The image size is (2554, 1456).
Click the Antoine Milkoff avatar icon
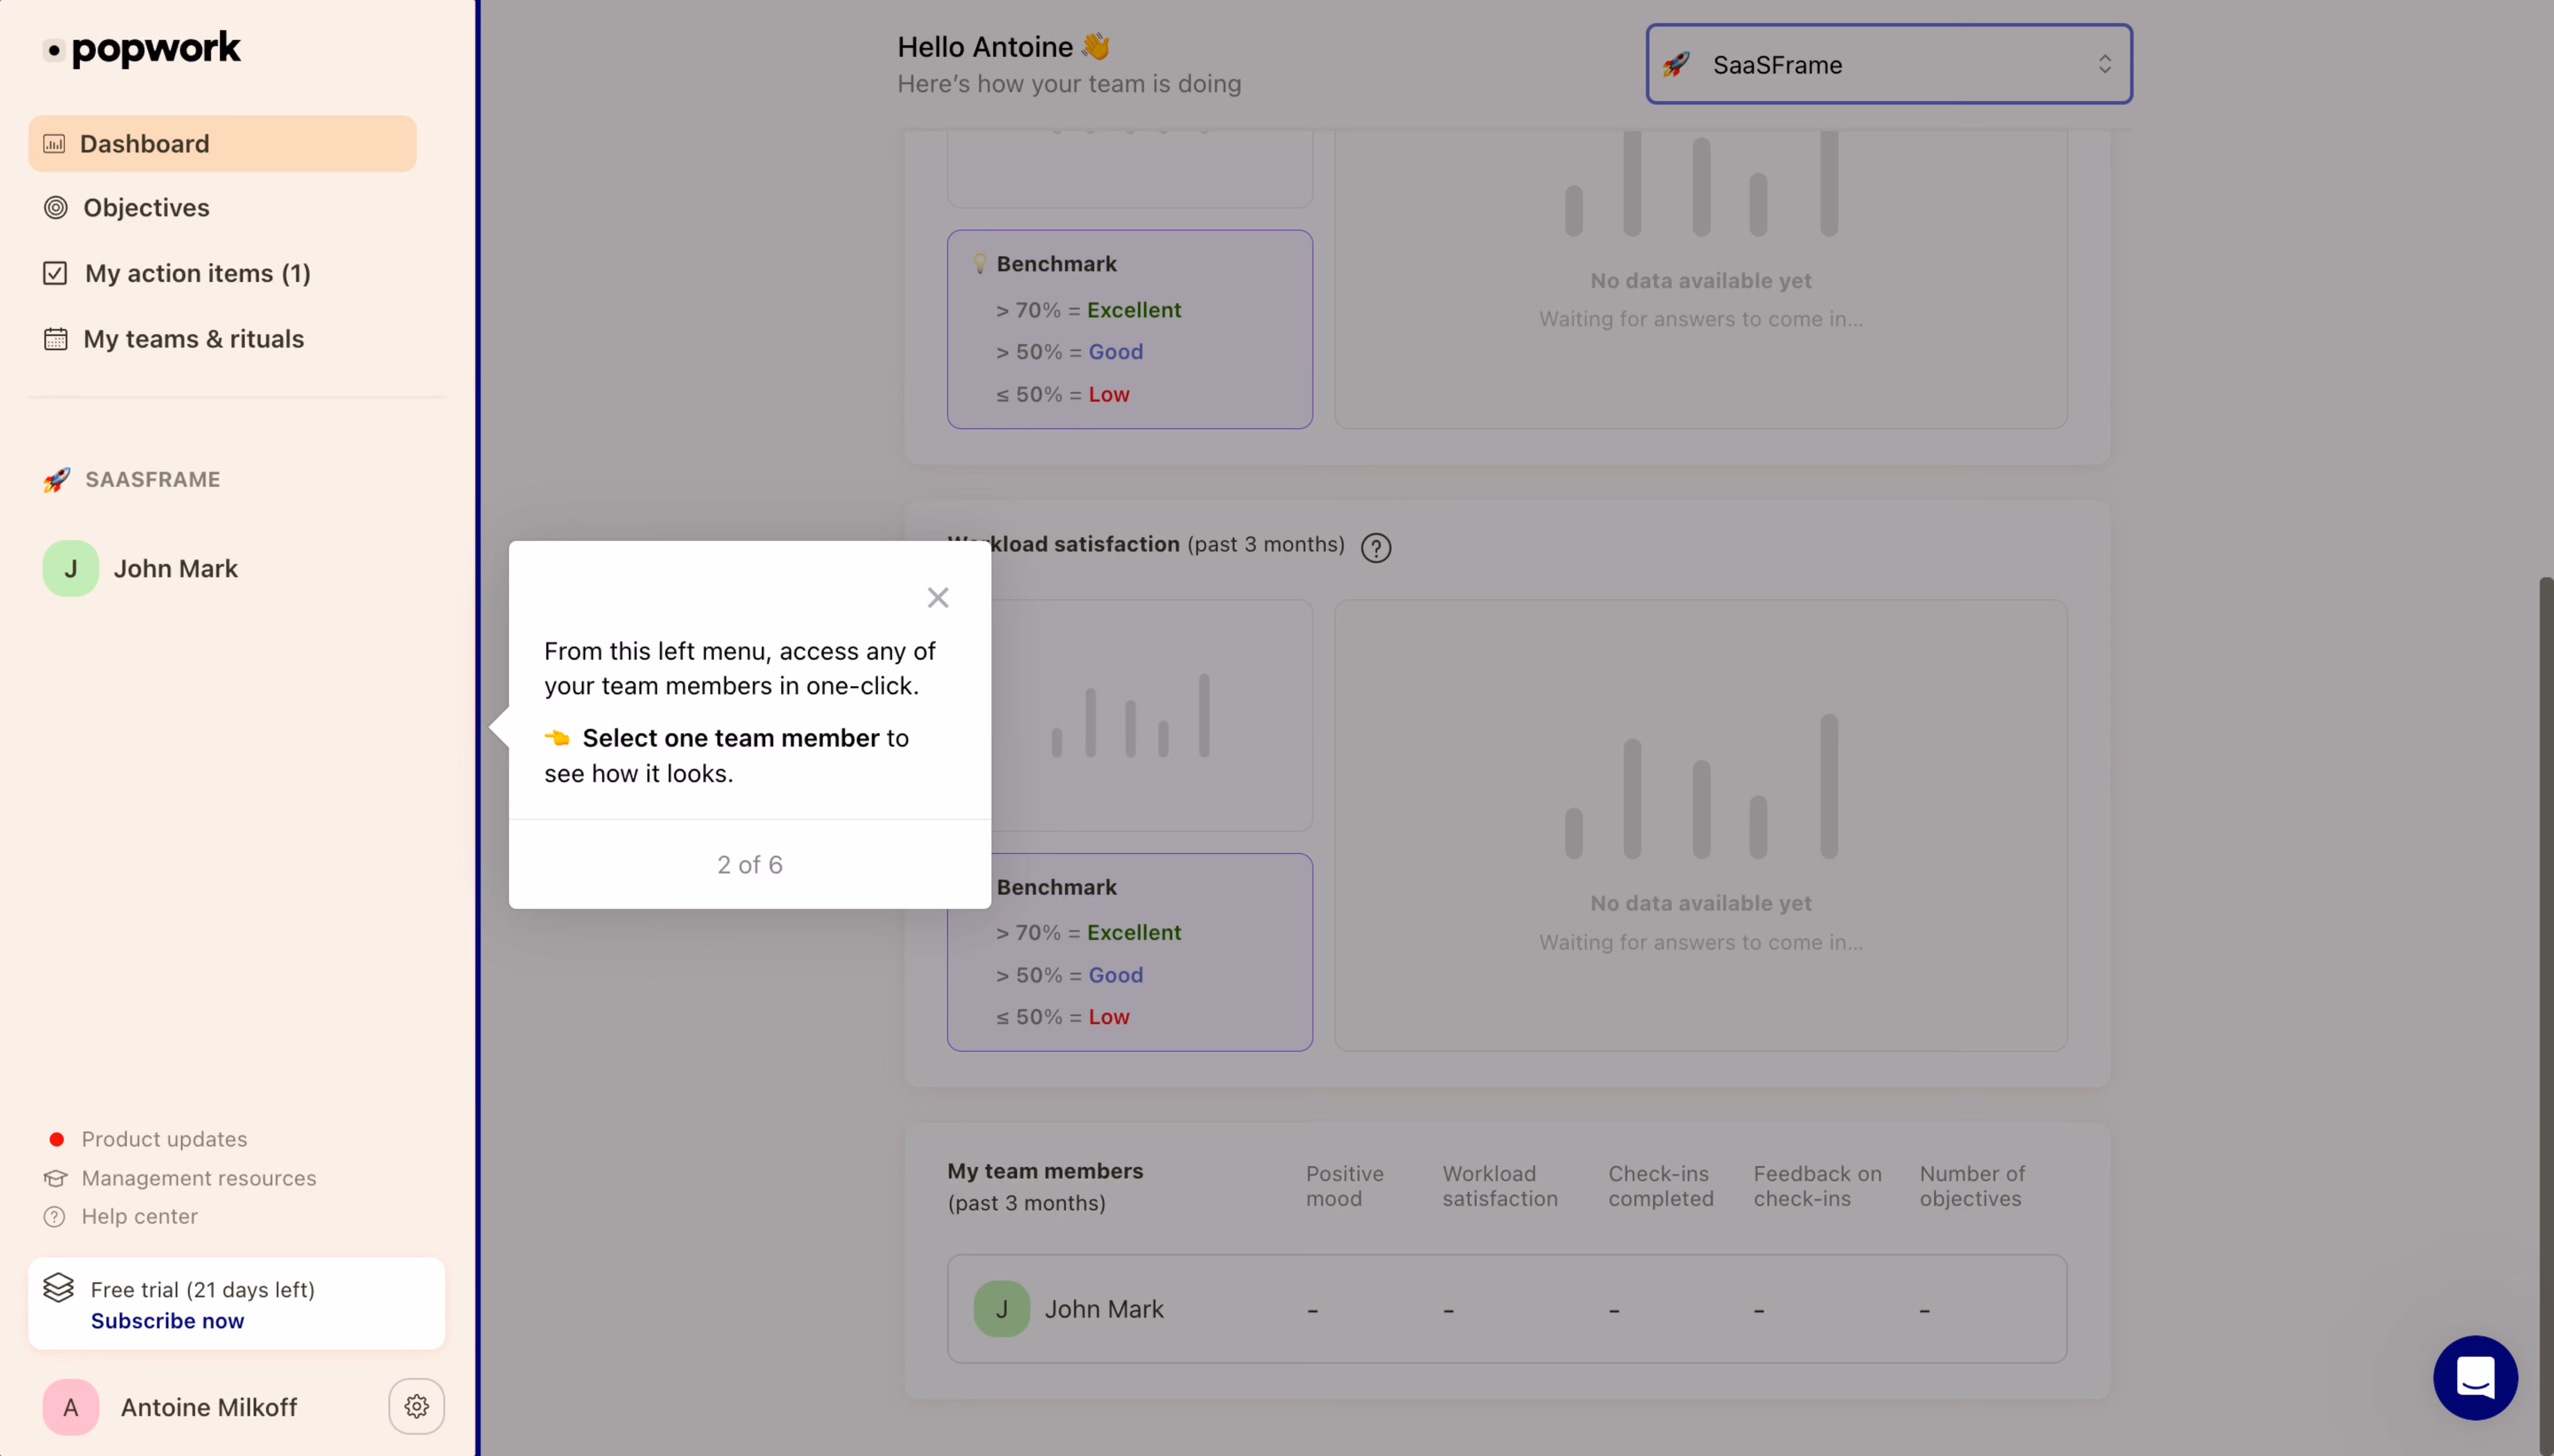pyautogui.click(x=70, y=1406)
